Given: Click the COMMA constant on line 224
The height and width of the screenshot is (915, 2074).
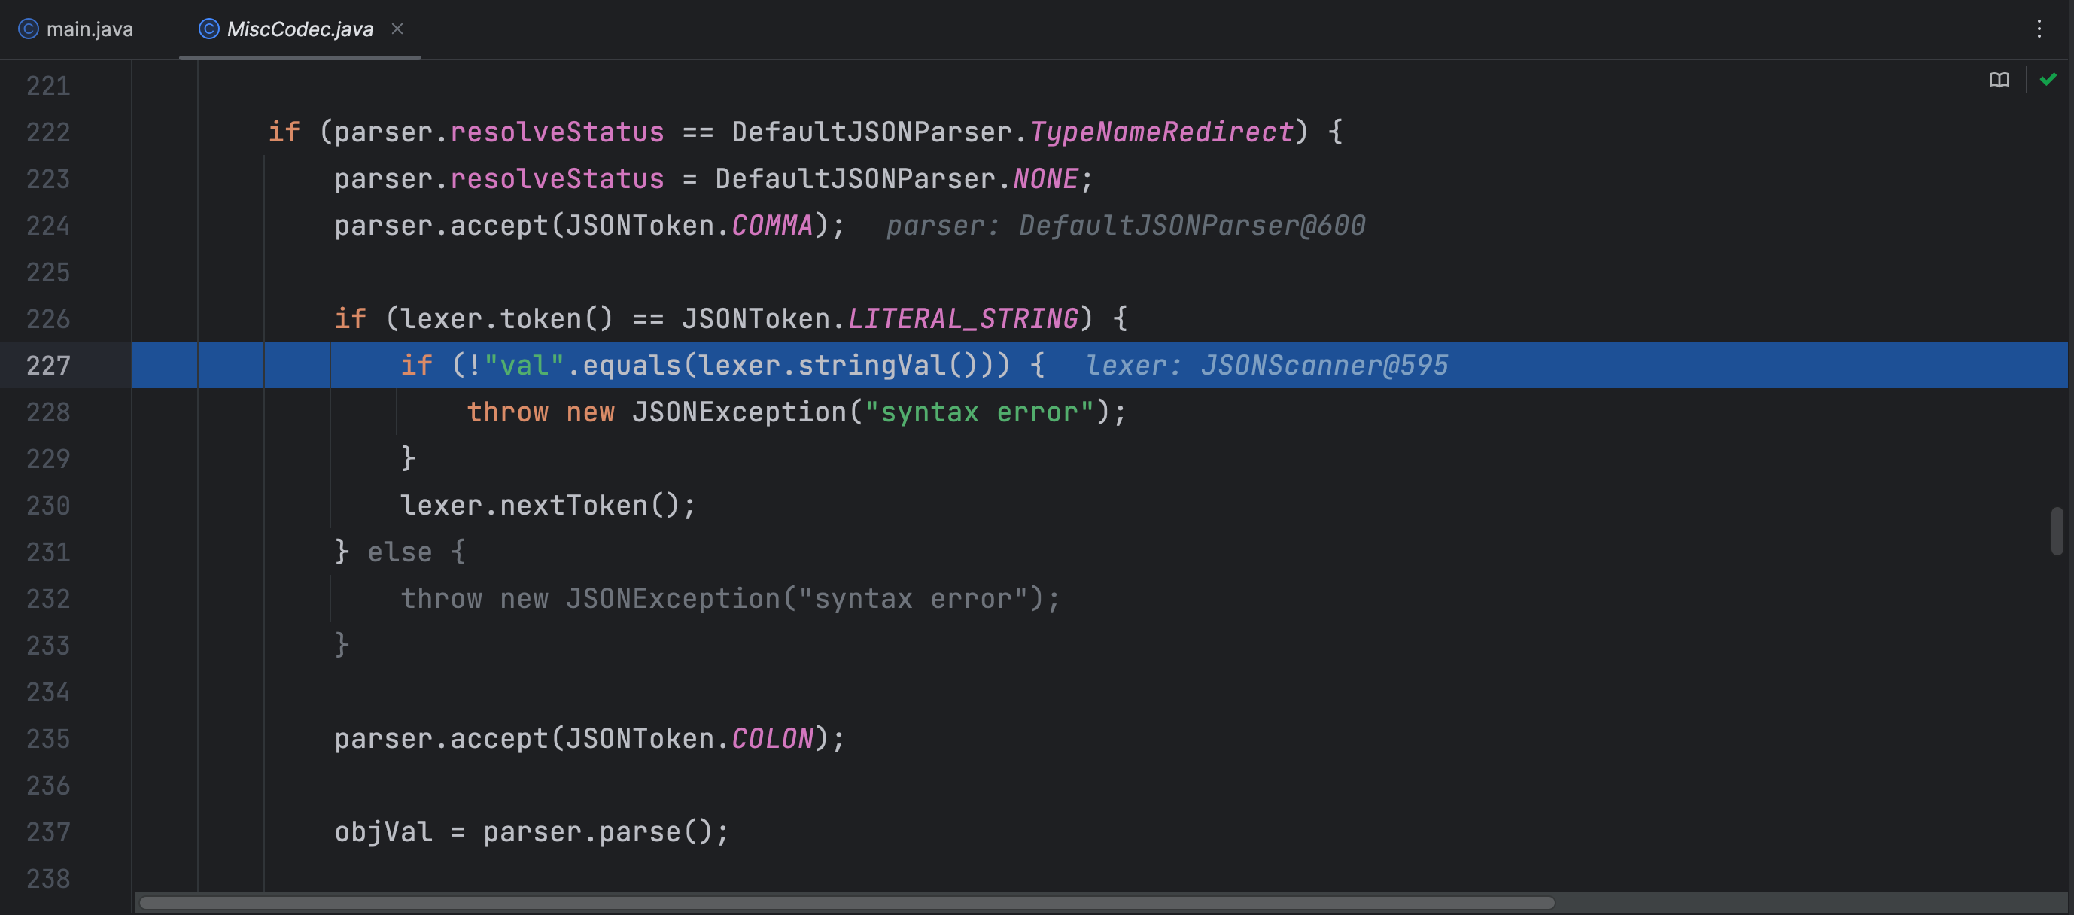Looking at the screenshot, I should [772, 225].
